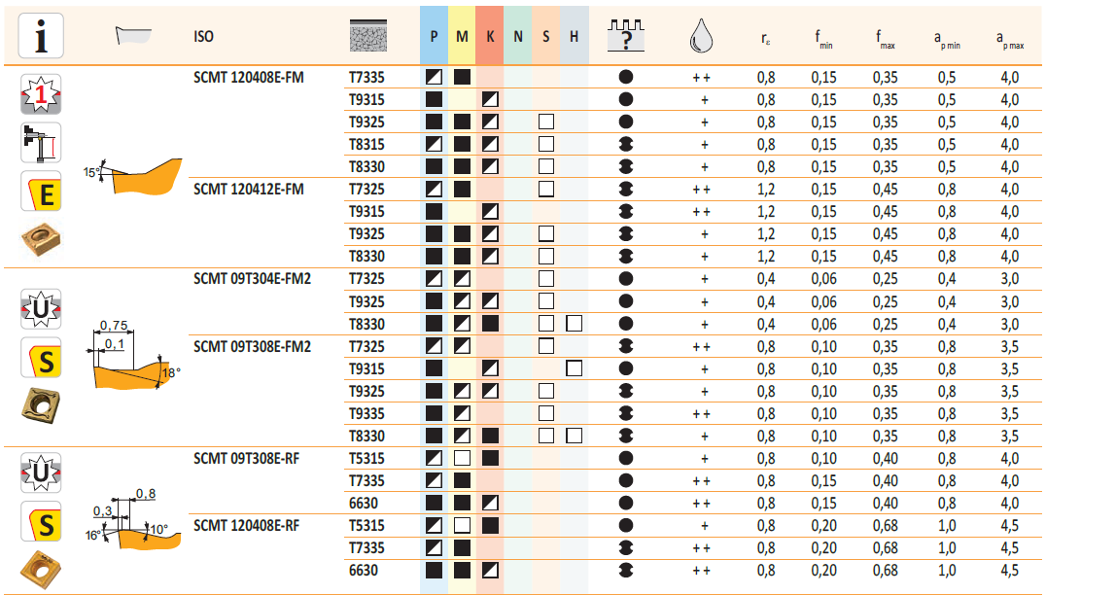Click the yellow E icon
The width and height of the screenshot is (1116, 595).
click(x=41, y=191)
